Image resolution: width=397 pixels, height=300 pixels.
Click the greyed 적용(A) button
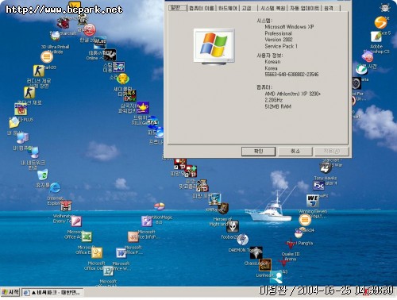click(332, 152)
